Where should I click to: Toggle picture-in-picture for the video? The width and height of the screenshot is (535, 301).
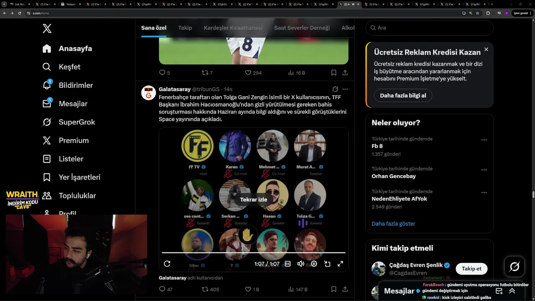click(327, 264)
